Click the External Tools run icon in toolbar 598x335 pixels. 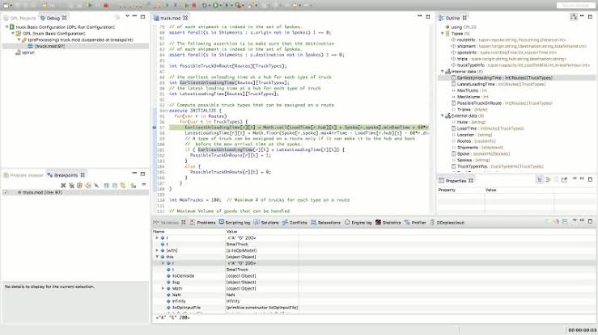point(239,6)
